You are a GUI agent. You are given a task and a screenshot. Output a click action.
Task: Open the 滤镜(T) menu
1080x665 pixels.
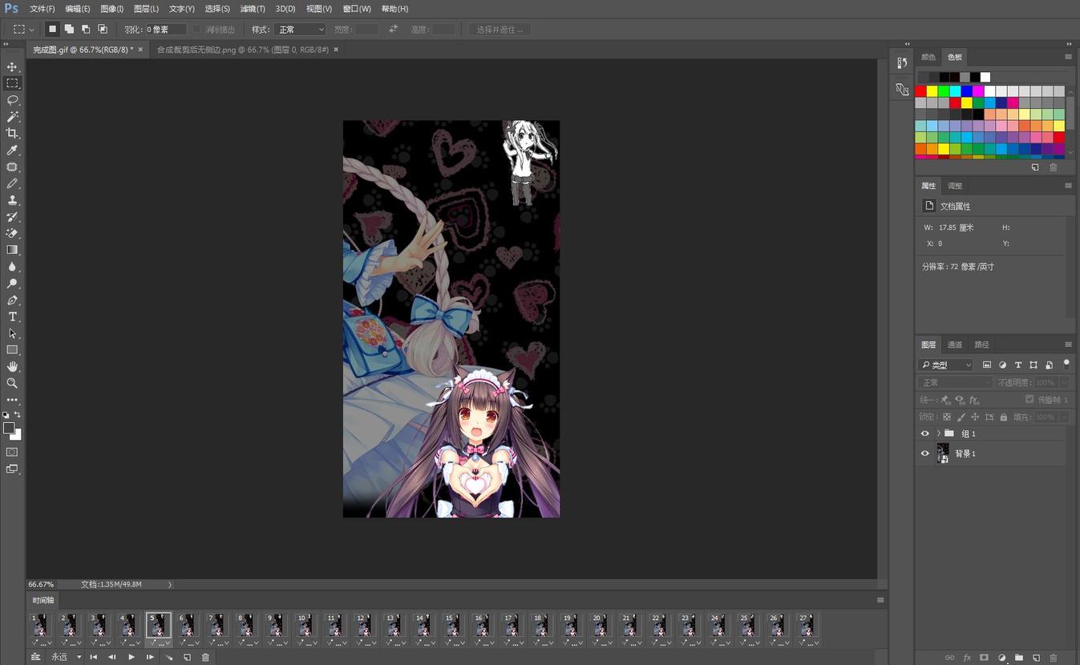point(253,9)
